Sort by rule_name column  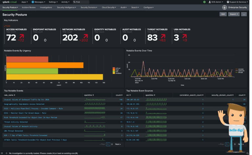click(10, 95)
